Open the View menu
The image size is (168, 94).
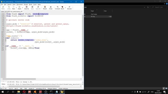pos(14,4)
